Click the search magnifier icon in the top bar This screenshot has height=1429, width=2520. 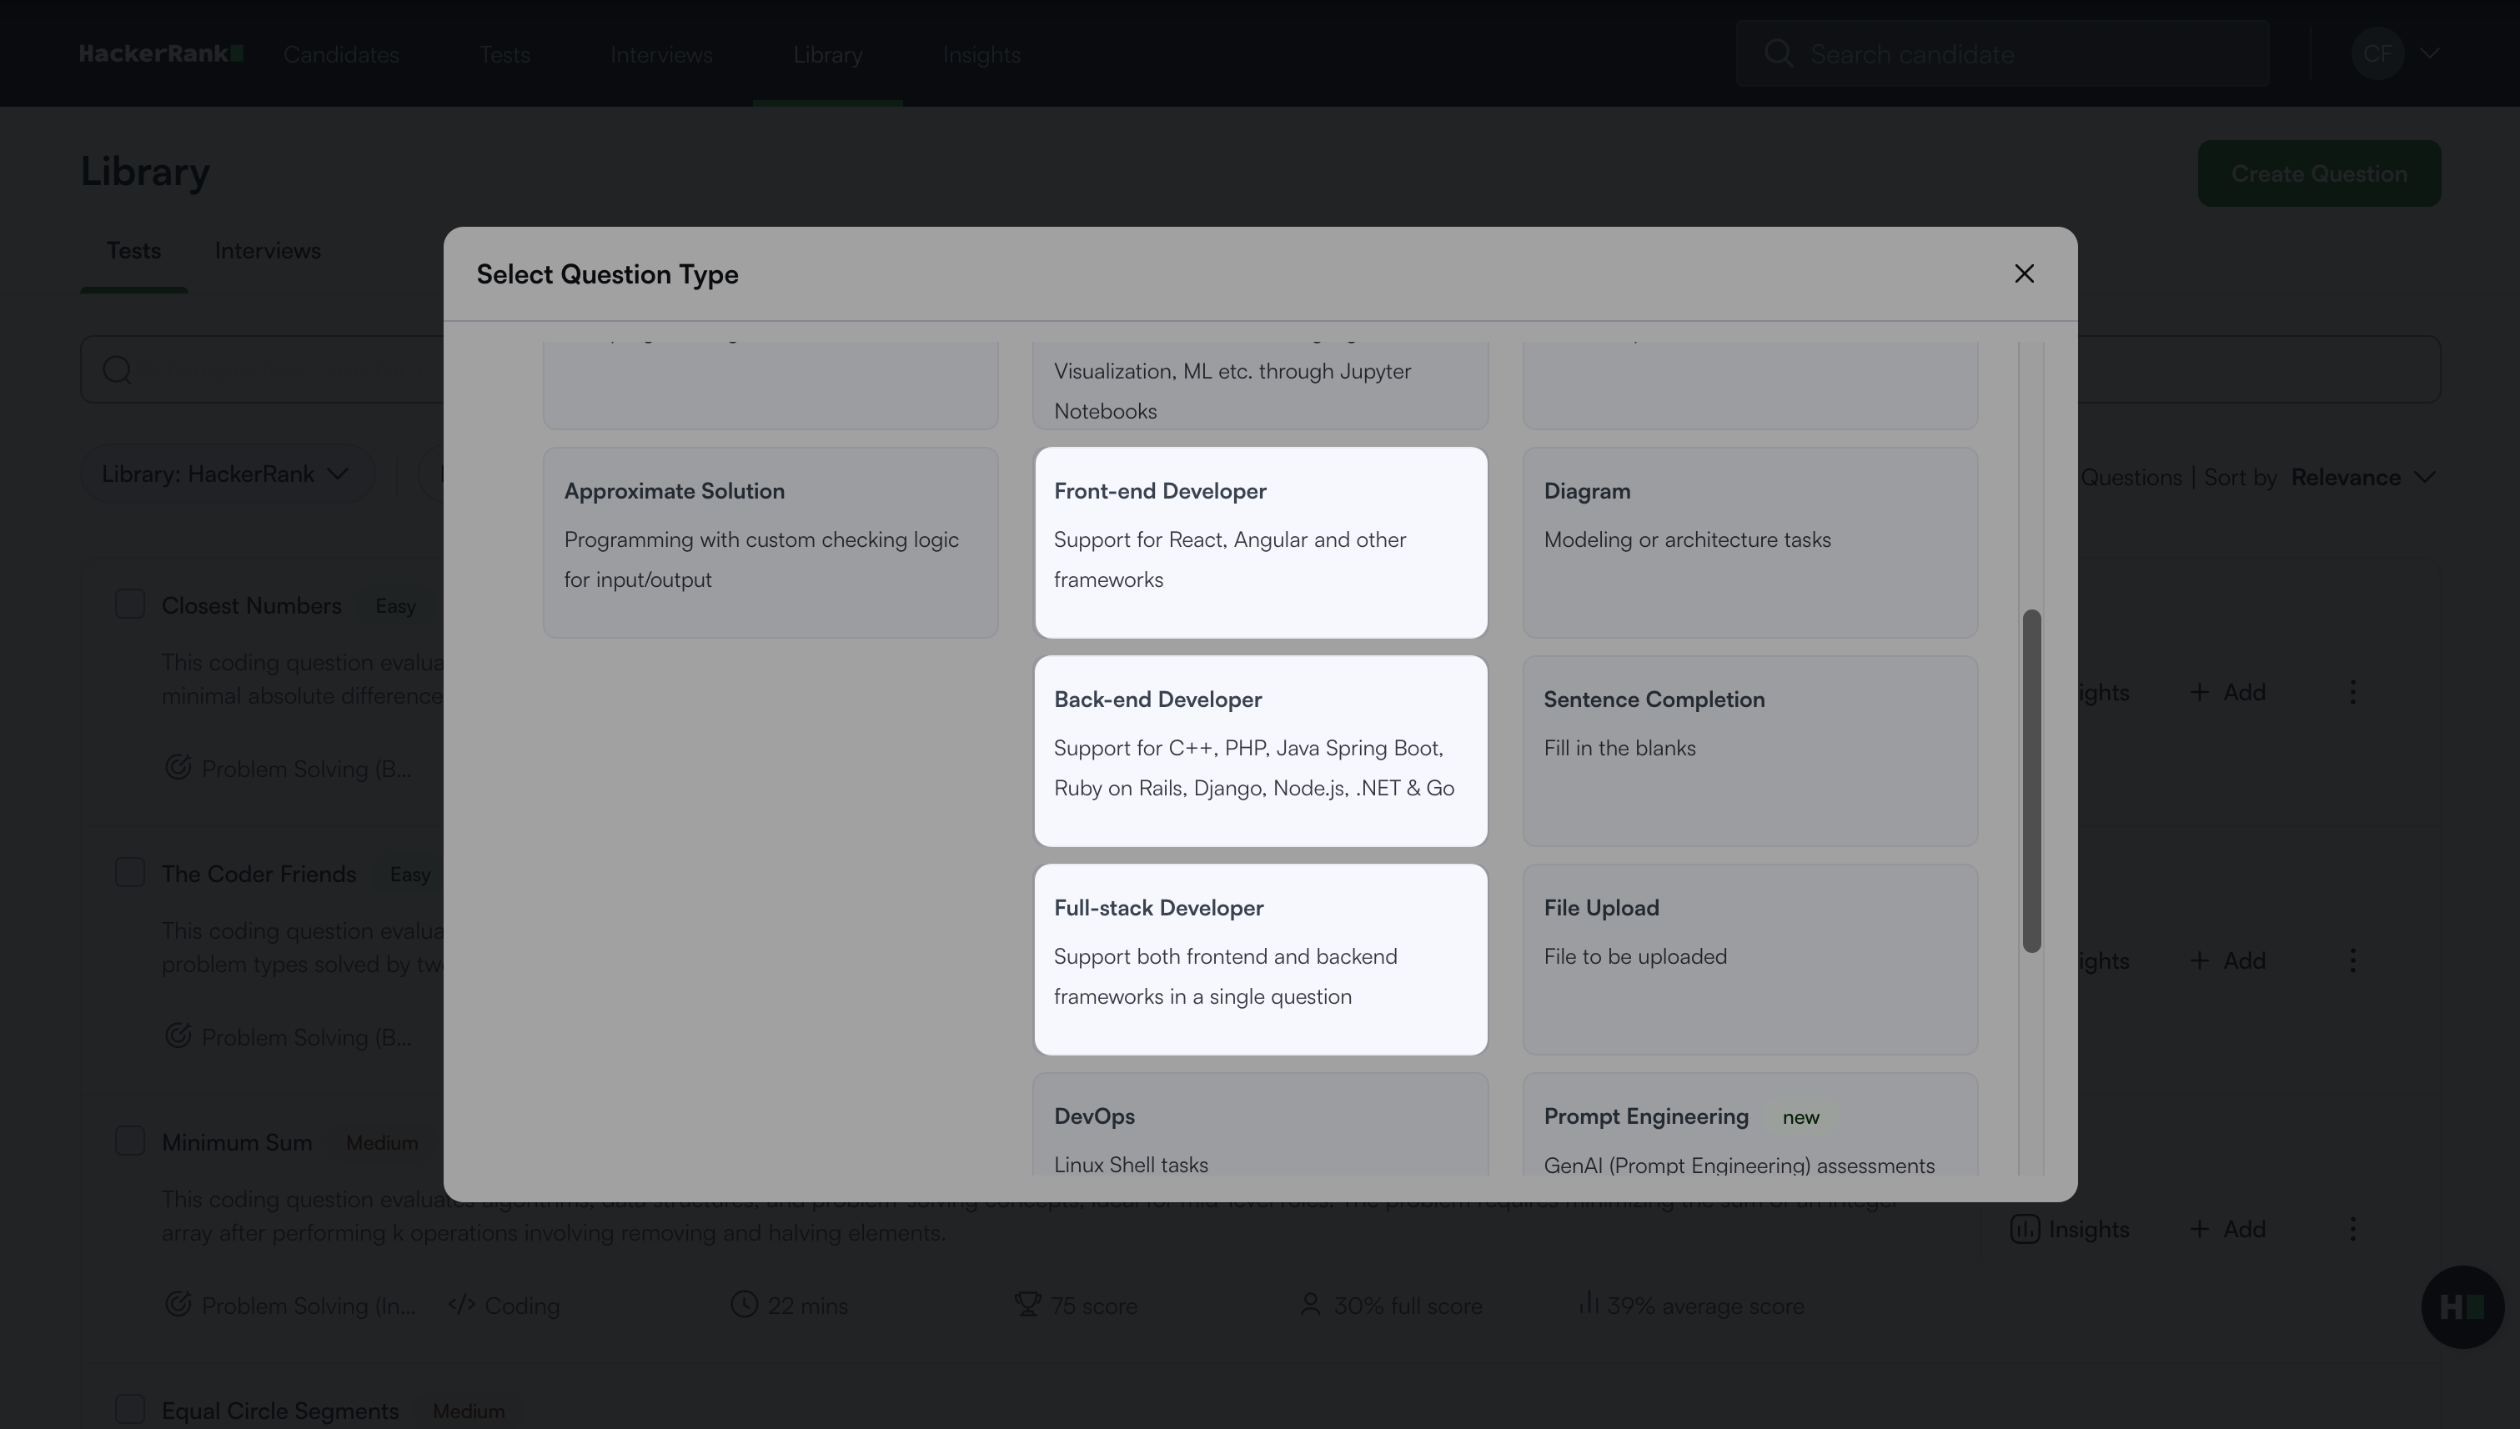(x=1778, y=53)
